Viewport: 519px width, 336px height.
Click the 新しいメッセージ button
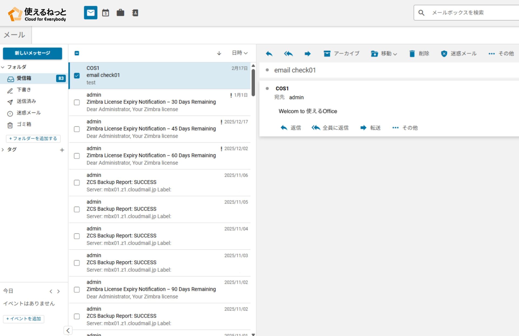pos(32,53)
